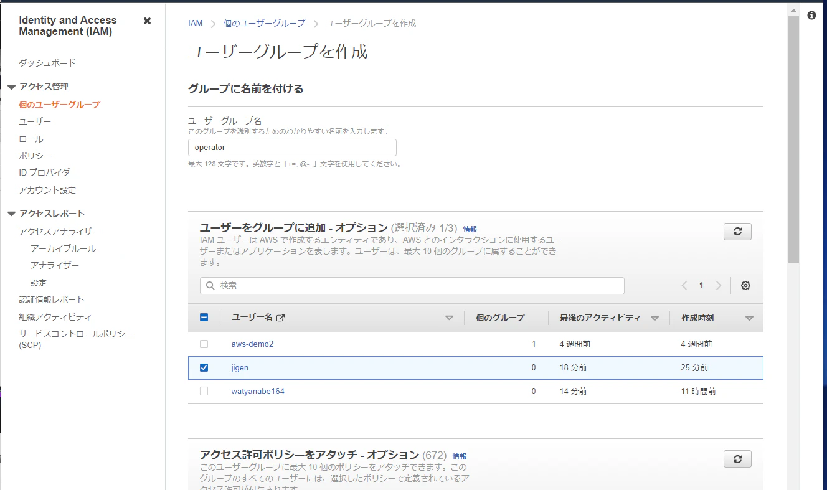Image resolution: width=827 pixels, height=490 pixels.
Task: Go to previous page of users table
Action: 684,286
